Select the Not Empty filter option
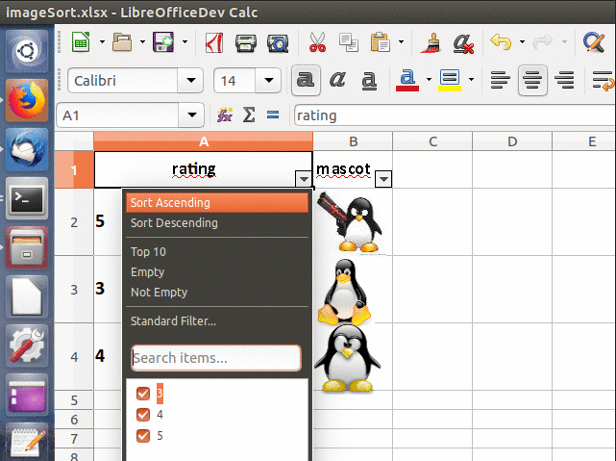The height and width of the screenshot is (461, 616). [x=159, y=293]
